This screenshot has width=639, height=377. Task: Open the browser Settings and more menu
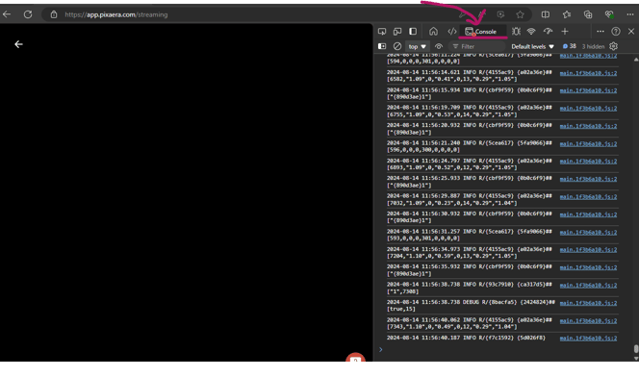630,14
